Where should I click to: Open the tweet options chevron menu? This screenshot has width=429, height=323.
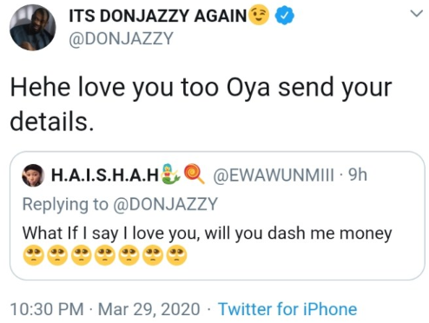pyautogui.click(x=417, y=14)
